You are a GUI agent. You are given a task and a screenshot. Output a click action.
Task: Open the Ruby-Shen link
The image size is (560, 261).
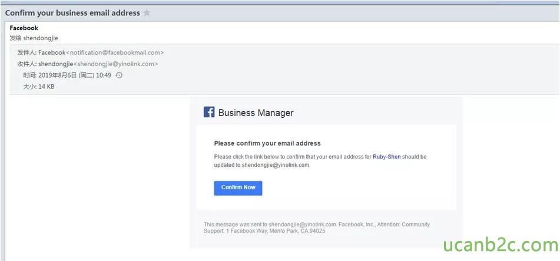[387, 157]
